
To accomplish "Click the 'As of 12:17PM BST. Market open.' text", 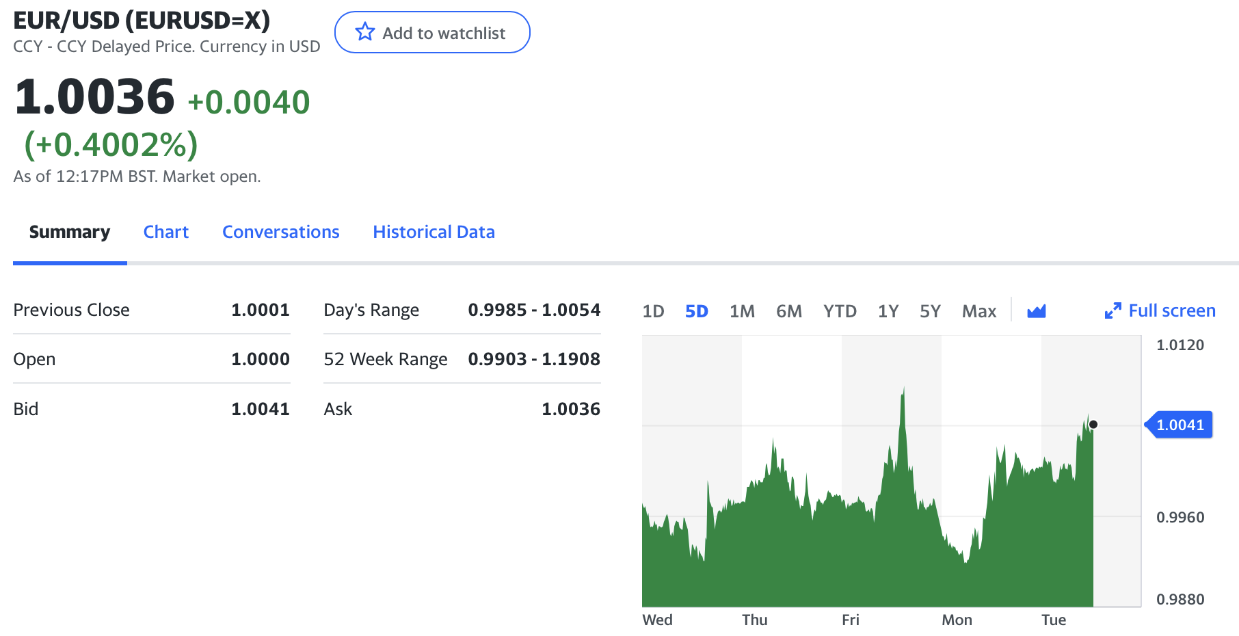I will (137, 176).
